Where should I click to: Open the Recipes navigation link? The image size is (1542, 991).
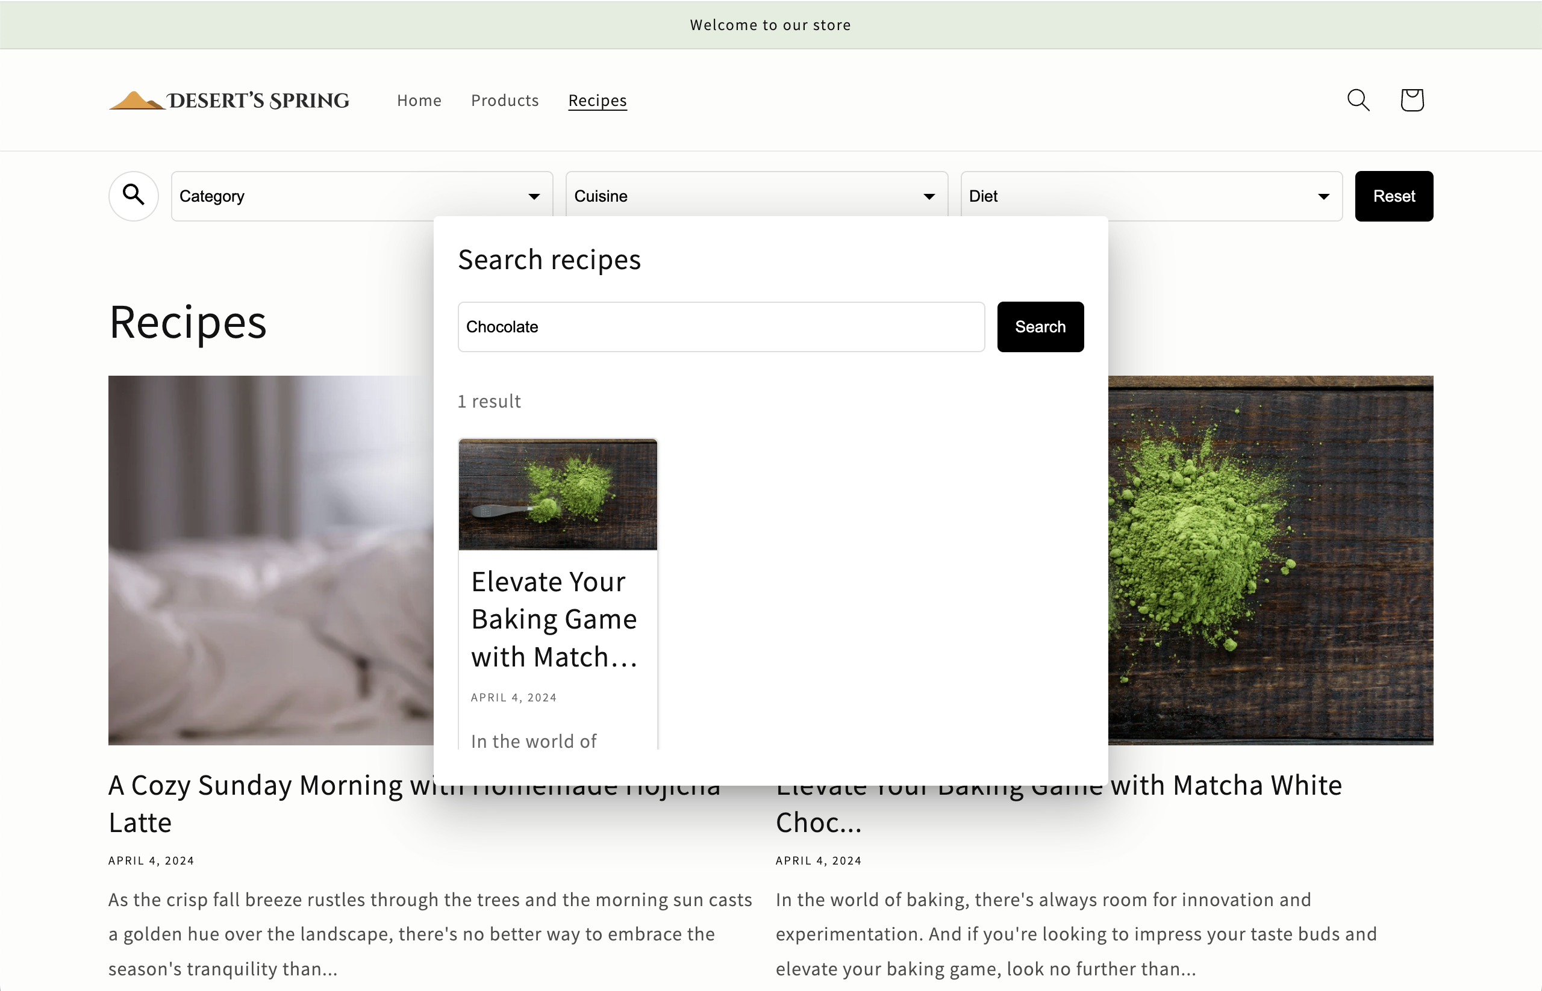pos(597,100)
